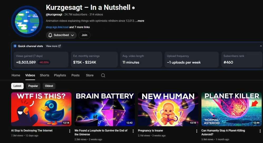Open three-dot menu for Planet-Killing Asteroid video
This screenshot has width=263, height=143.
(x=260, y=131)
